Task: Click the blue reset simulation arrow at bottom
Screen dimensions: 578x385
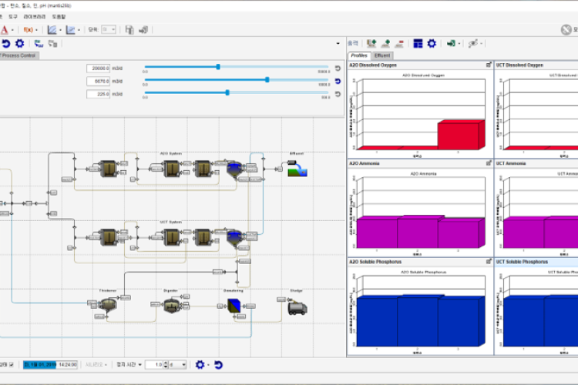Action: [x=219, y=365]
